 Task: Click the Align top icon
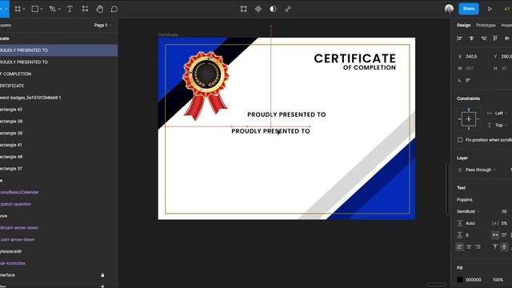coord(495,38)
